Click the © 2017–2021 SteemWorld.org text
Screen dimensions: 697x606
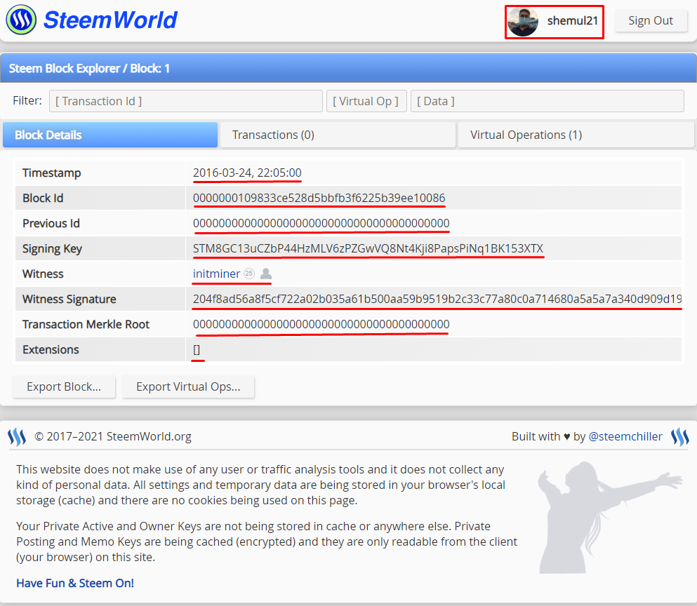[x=113, y=437]
